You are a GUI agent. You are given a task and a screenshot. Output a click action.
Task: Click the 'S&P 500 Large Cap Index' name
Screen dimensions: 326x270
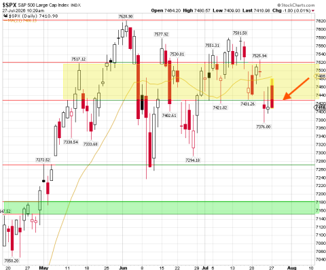tap(43, 5)
